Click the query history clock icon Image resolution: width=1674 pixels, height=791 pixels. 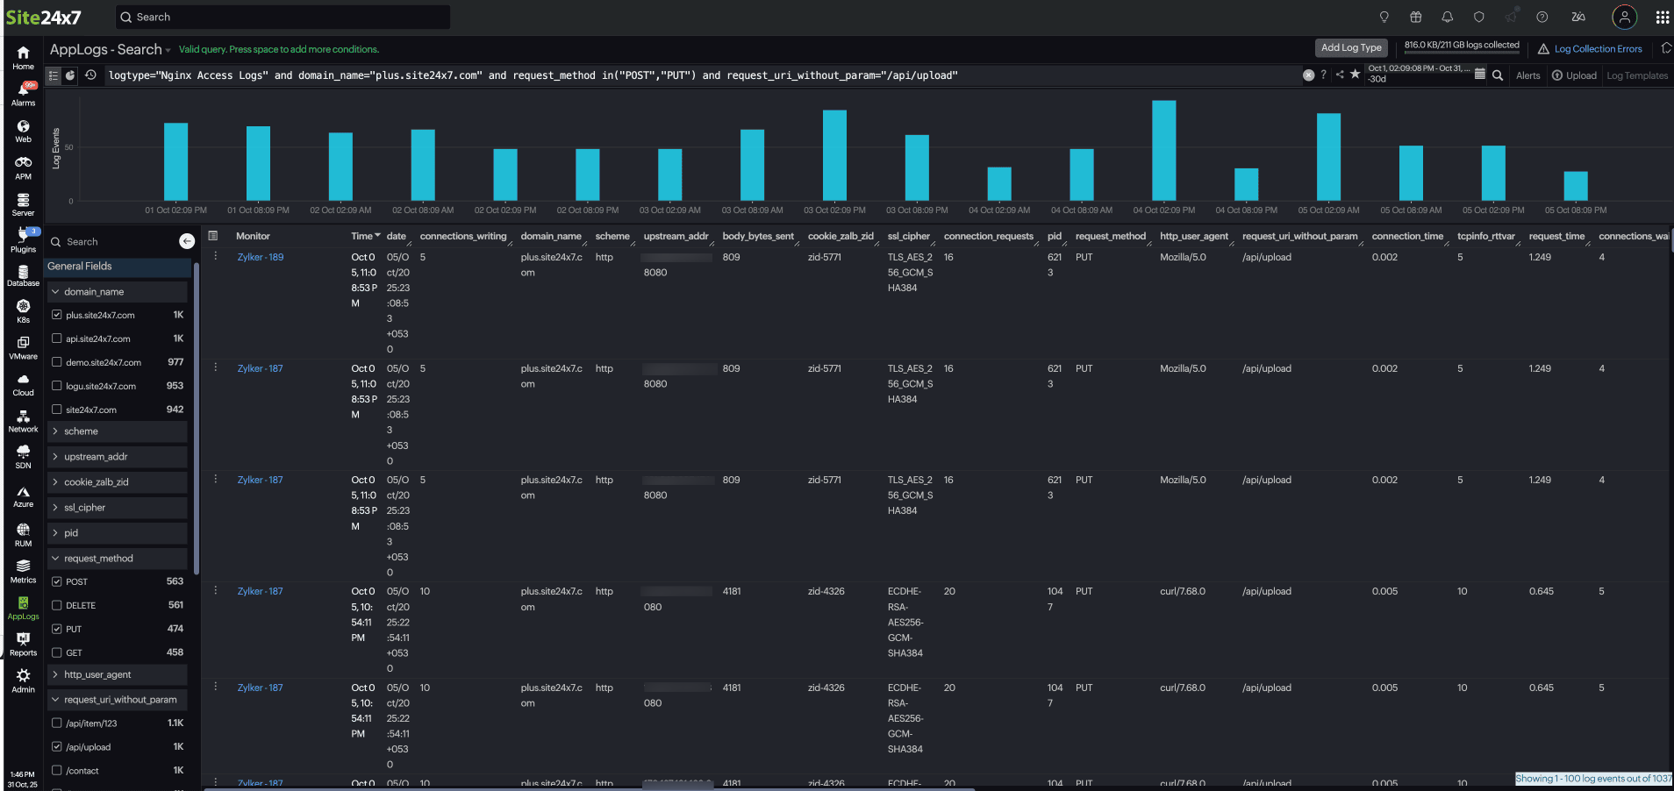[90, 75]
